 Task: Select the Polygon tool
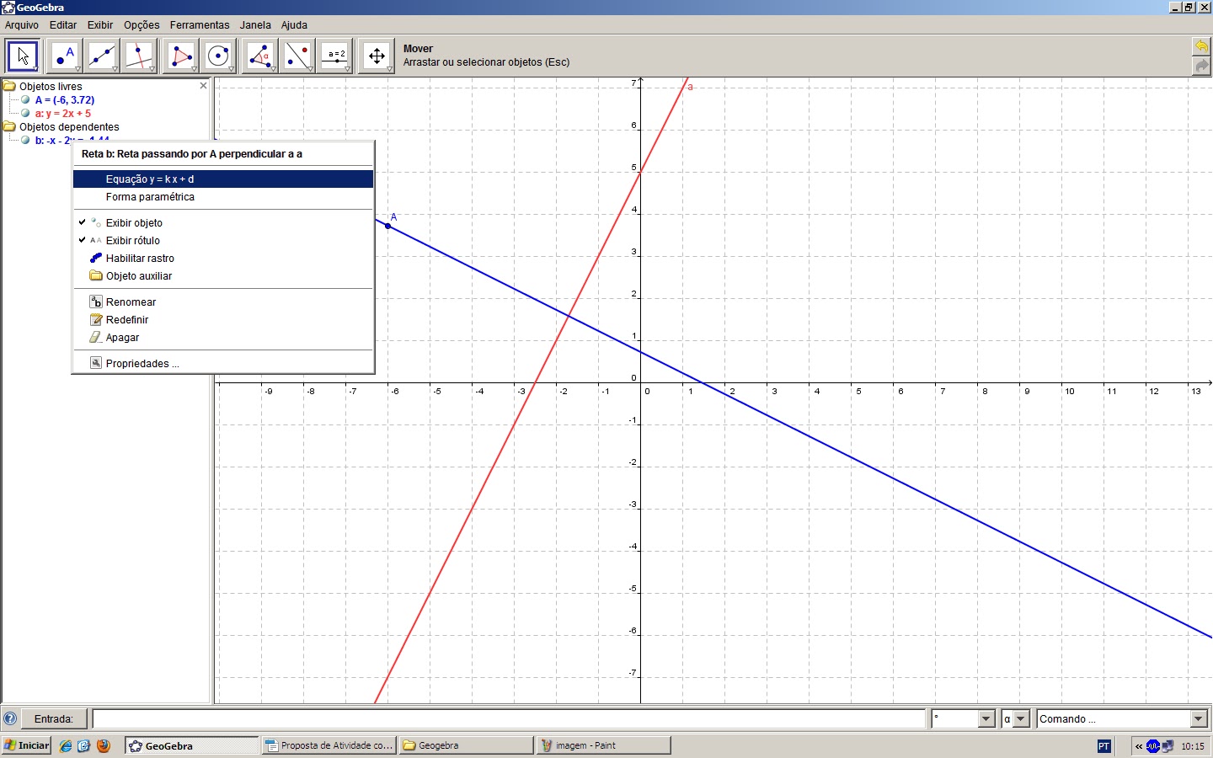click(x=181, y=56)
